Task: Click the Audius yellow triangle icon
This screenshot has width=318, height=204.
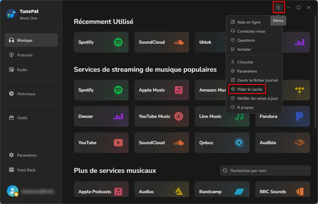Action: (x=179, y=191)
